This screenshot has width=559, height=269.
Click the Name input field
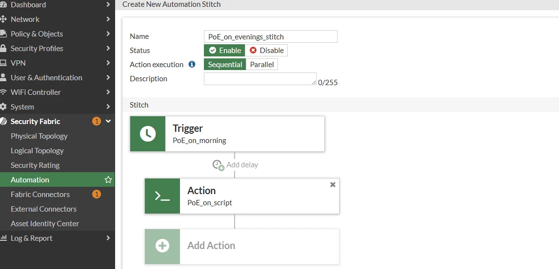(271, 36)
